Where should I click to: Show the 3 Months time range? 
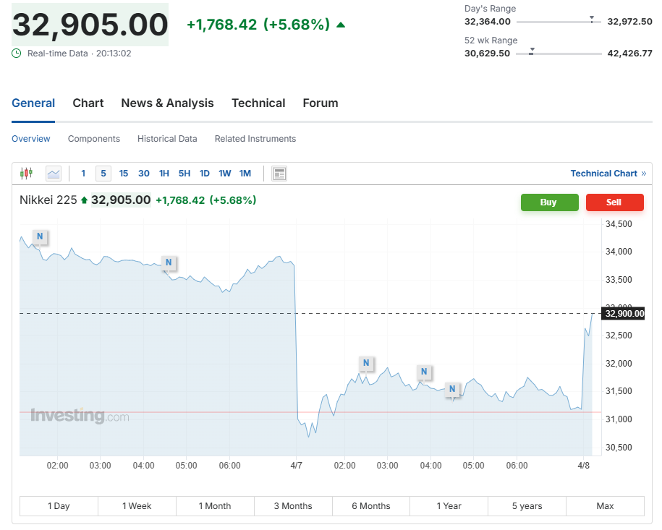293,506
